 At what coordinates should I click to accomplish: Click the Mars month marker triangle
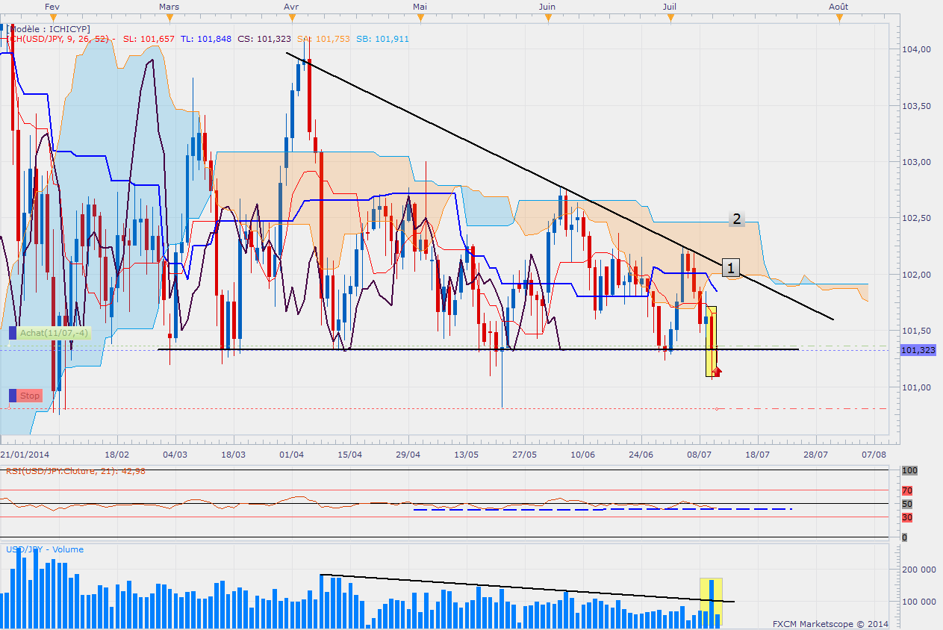click(x=169, y=19)
